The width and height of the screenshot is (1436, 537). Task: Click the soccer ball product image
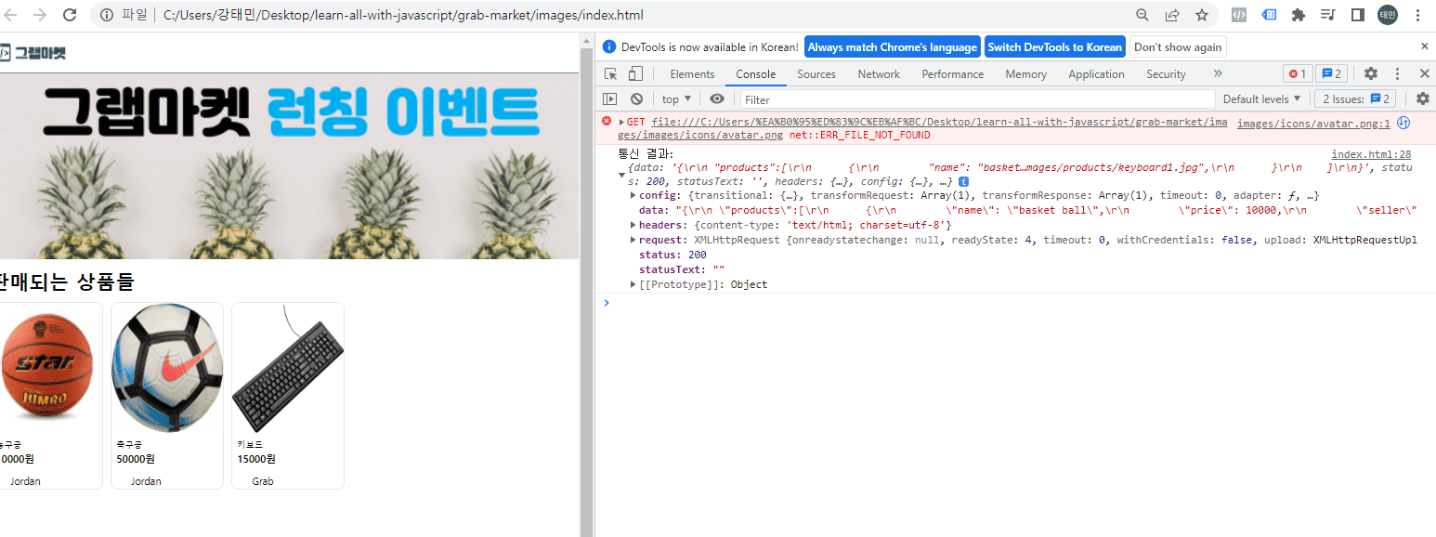(167, 367)
